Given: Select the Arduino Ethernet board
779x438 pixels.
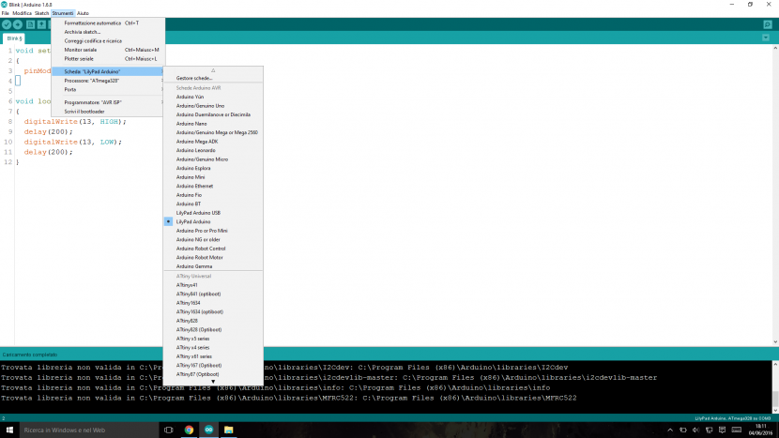Looking at the screenshot, I should coord(213,187).
